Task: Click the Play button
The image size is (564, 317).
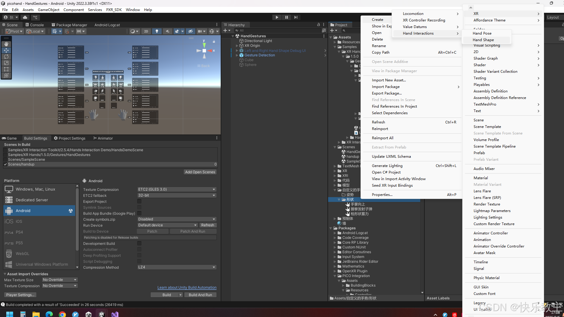Action: coord(277,17)
